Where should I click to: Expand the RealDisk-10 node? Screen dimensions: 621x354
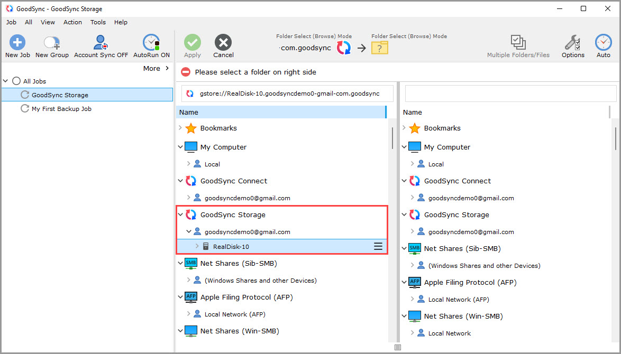pos(197,246)
